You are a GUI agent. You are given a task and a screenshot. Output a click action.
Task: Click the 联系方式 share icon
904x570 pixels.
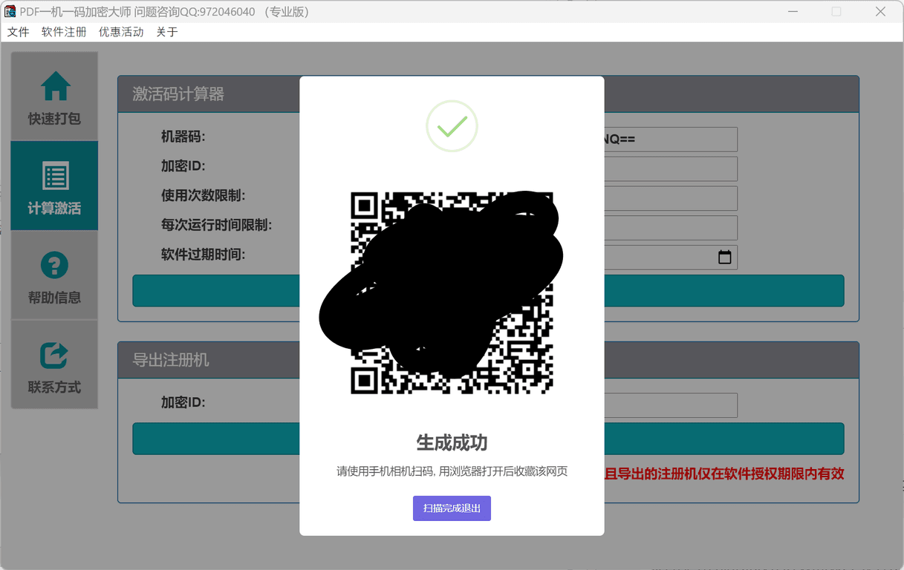pyautogui.click(x=55, y=356)
